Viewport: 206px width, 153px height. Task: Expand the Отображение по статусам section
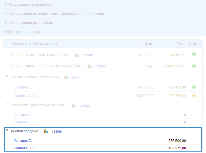[31, 23]
